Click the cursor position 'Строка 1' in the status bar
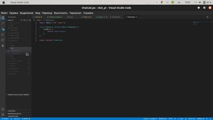213x120 pixels. (150, 119)
